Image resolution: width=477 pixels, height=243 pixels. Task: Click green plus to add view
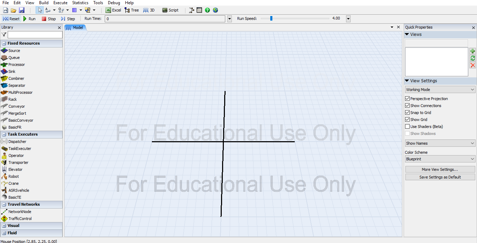[x=472, y=51]
